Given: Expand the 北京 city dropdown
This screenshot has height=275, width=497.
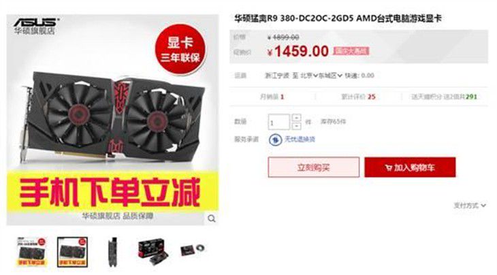Looking at the screenshot, I should pos(309,76).
